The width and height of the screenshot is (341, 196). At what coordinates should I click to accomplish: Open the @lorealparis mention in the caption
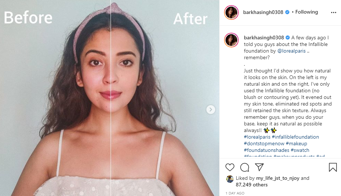(292, 51)
